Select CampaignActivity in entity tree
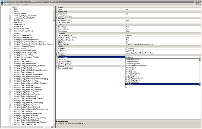This screenshot has width=202, height=129. [x=20, y=48]
